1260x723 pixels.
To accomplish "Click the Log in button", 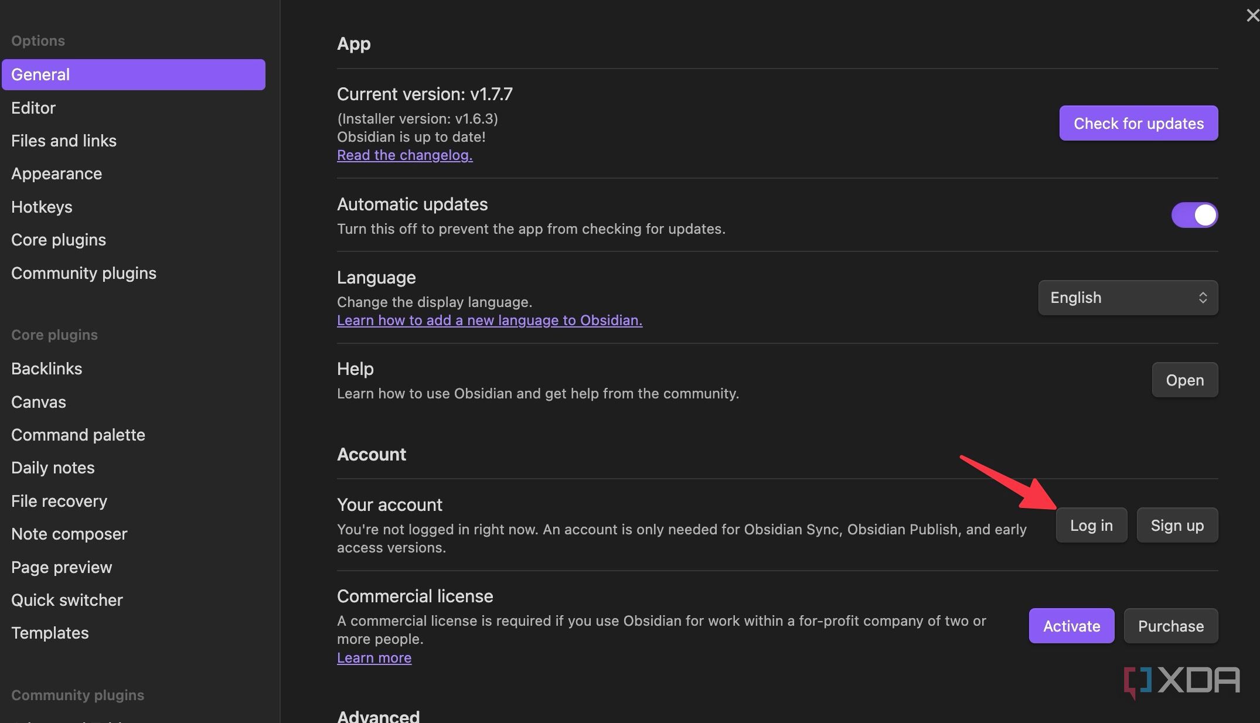I will pyautogui.click(x=1091, y=525).
